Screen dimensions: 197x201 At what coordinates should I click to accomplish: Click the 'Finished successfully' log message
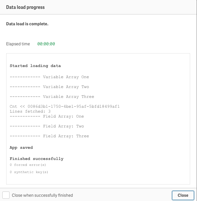(x=36, y=159)
